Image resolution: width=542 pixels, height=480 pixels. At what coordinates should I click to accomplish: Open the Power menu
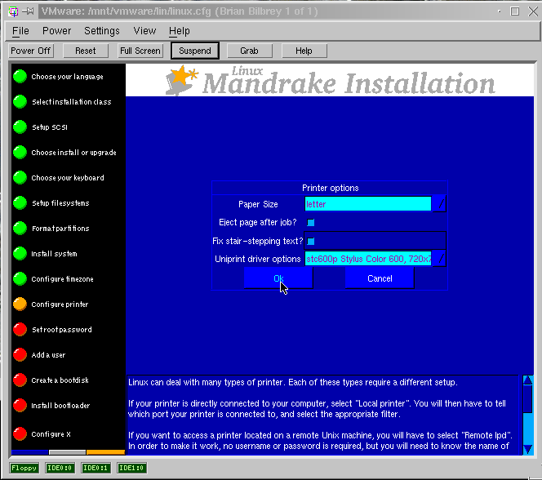click(x=57, y=31)
